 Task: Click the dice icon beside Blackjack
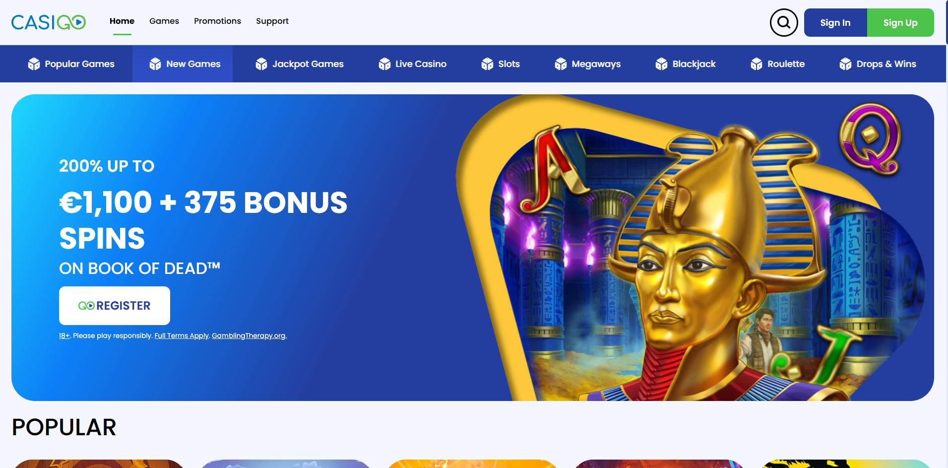tap(661, 64)
